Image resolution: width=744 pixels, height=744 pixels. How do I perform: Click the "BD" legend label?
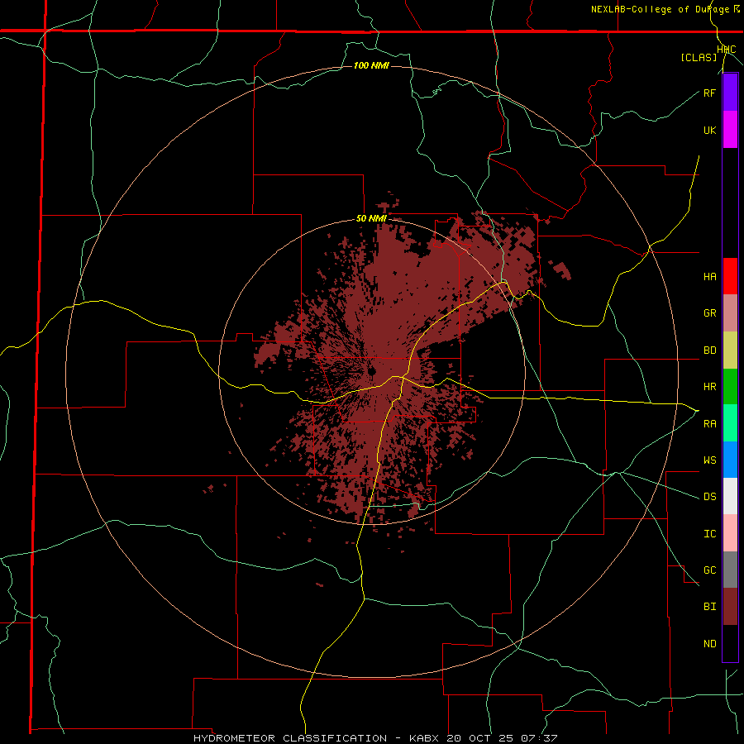click(709, 351)
